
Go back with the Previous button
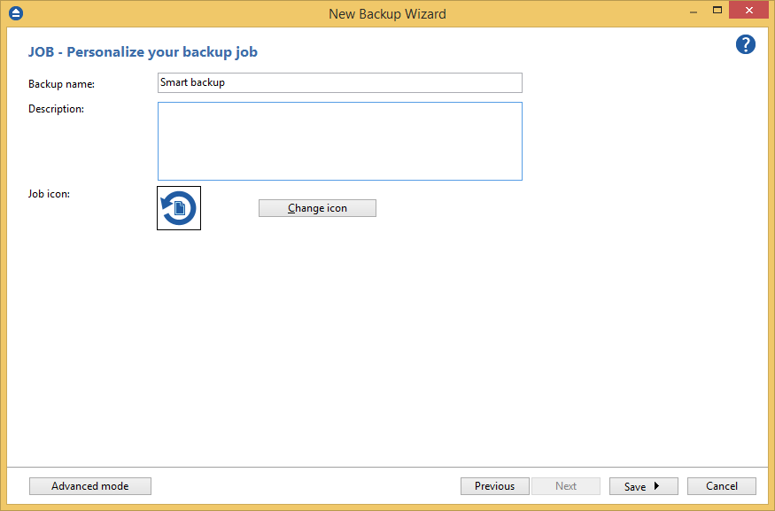(494, 485)
